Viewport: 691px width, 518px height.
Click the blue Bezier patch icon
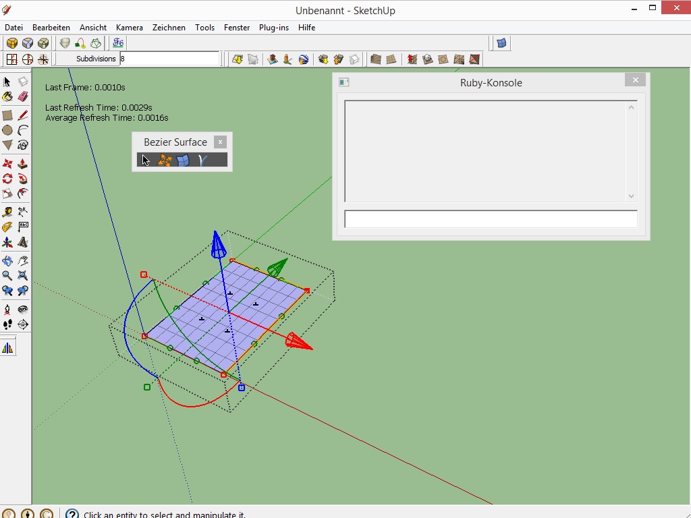pos(183,160)
